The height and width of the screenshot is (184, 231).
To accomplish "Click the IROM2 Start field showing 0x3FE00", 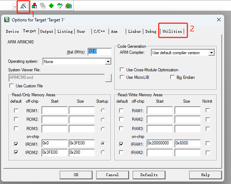I will click(x=54, y=153).
